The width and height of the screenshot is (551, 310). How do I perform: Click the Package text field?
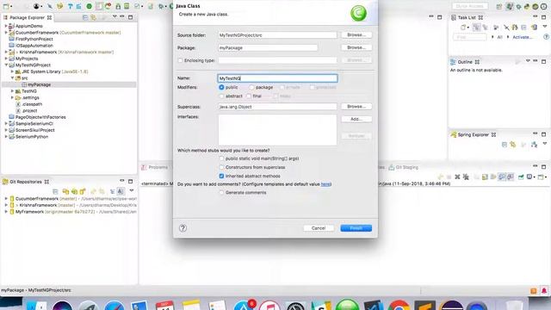[268, 48]
